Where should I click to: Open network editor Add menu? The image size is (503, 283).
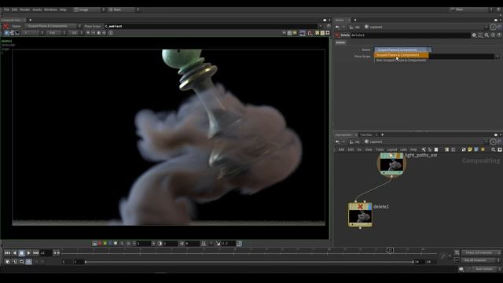[341, 149]
